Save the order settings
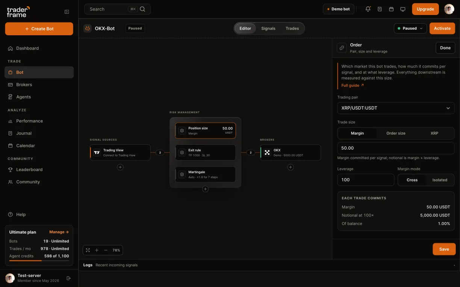Viewport: 460px width, 287px height. tap(444, 249)
